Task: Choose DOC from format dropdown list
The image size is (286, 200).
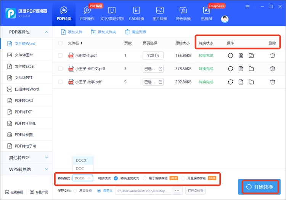Action: coord(83,168)
